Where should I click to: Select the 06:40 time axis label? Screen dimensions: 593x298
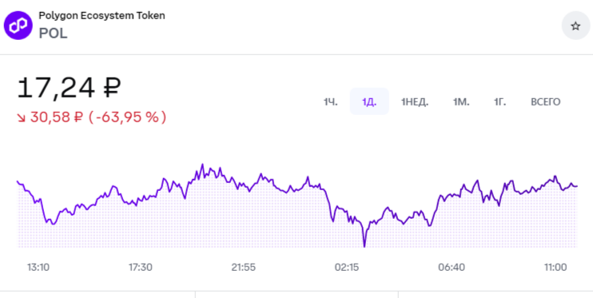click(x=452, y=268)
